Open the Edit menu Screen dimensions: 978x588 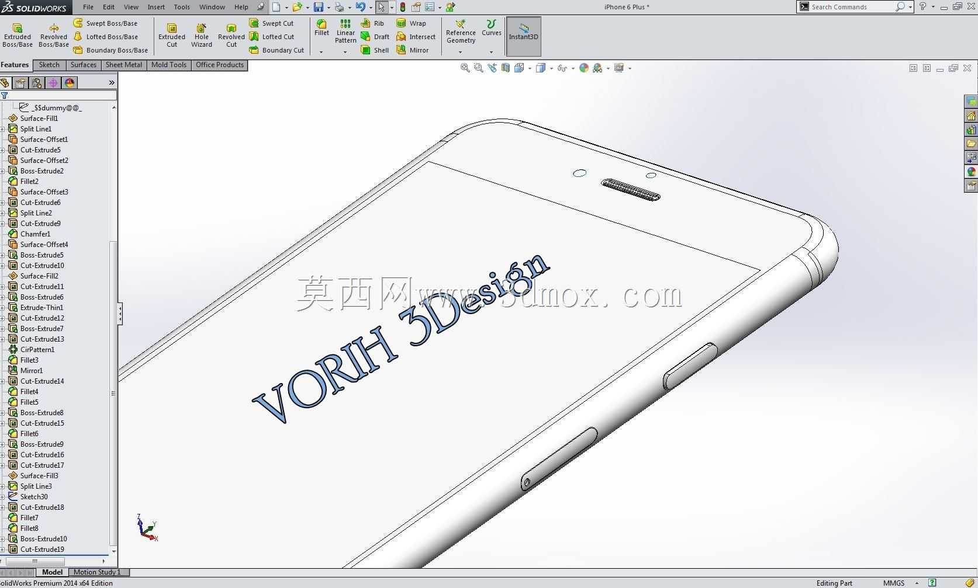[x=109, y=7]
